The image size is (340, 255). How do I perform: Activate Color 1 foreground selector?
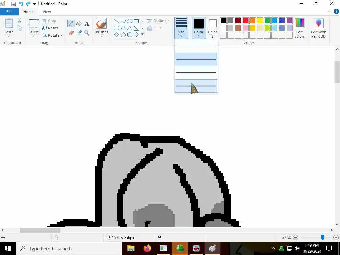[x=199, y=28]
